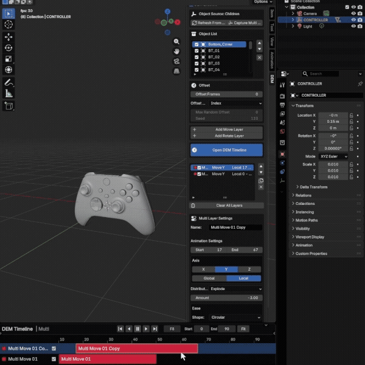The height and width of the screenshot is (365, 365).
Task: Jump to timeline end
Action: (155, 328)
